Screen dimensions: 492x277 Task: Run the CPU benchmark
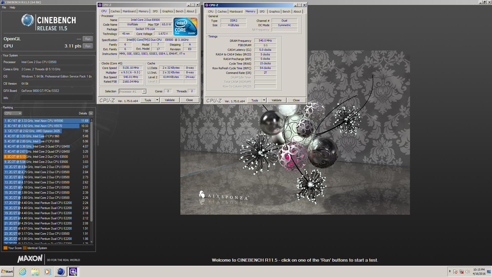click(88, 46)
